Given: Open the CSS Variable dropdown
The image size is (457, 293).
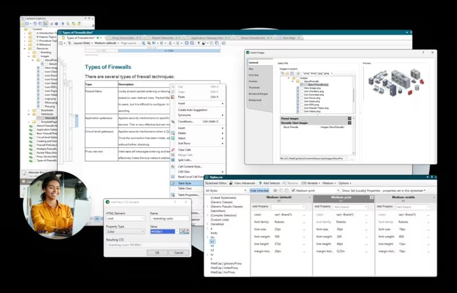Looking at the screenshot, I should tap(310, 183).
